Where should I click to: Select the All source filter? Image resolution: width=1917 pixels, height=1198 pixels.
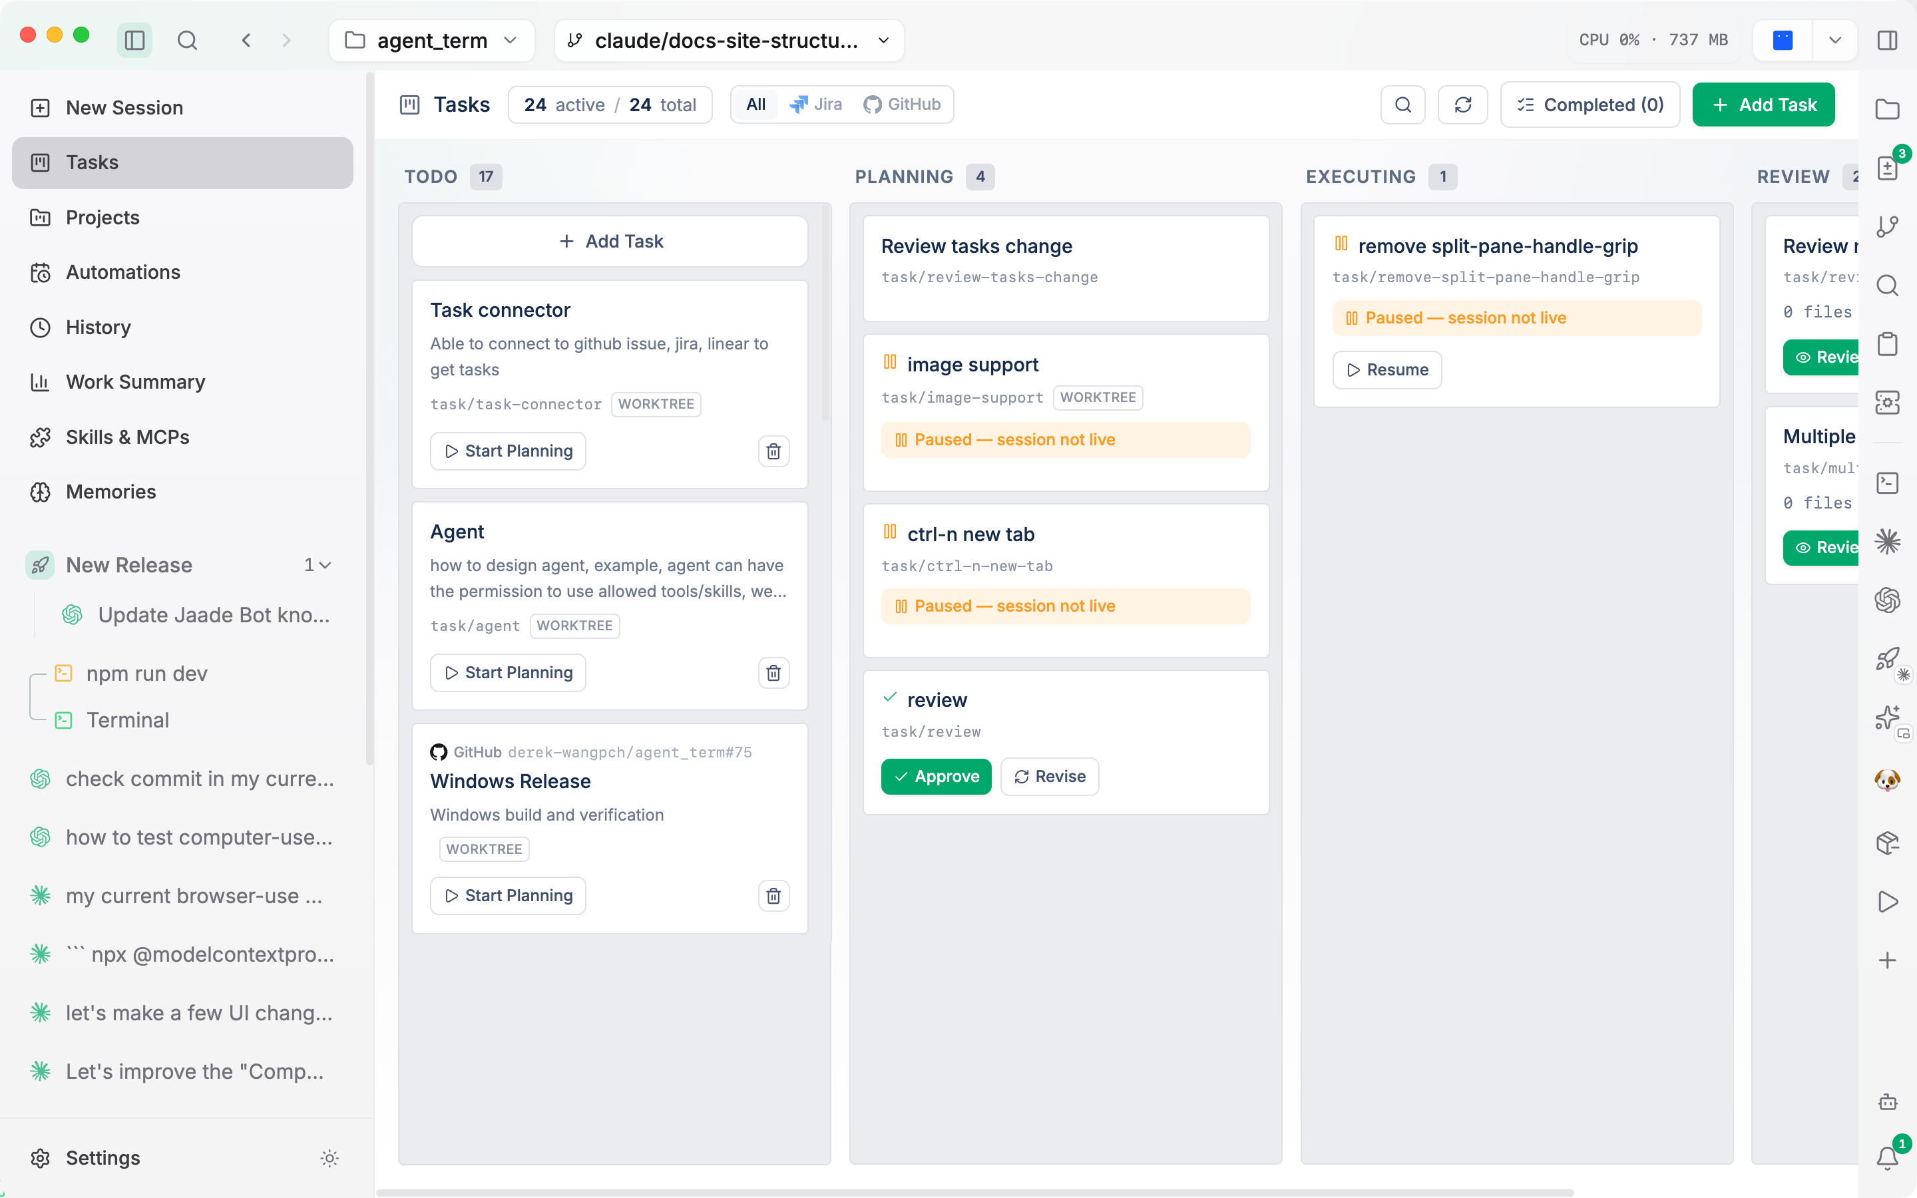[755, 104]
